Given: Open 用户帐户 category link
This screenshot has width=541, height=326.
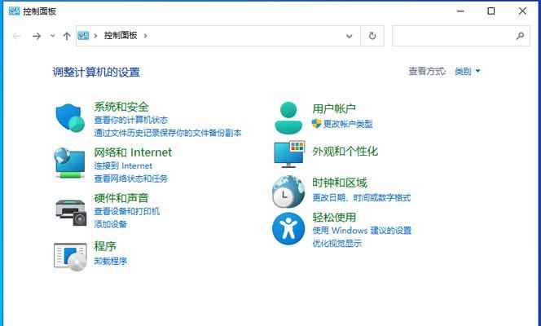Looking at the screenshot, I should click(334, 108).
